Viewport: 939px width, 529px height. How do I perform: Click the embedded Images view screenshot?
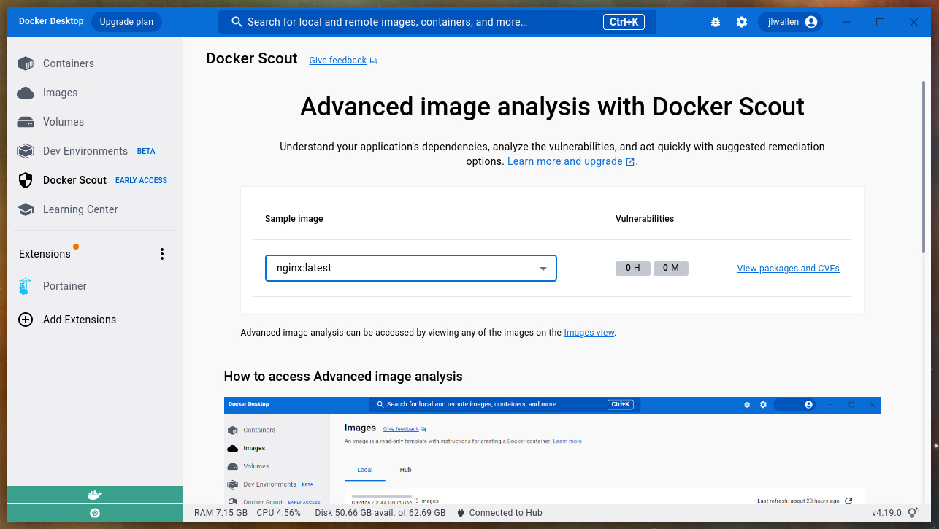coord(552,450)
